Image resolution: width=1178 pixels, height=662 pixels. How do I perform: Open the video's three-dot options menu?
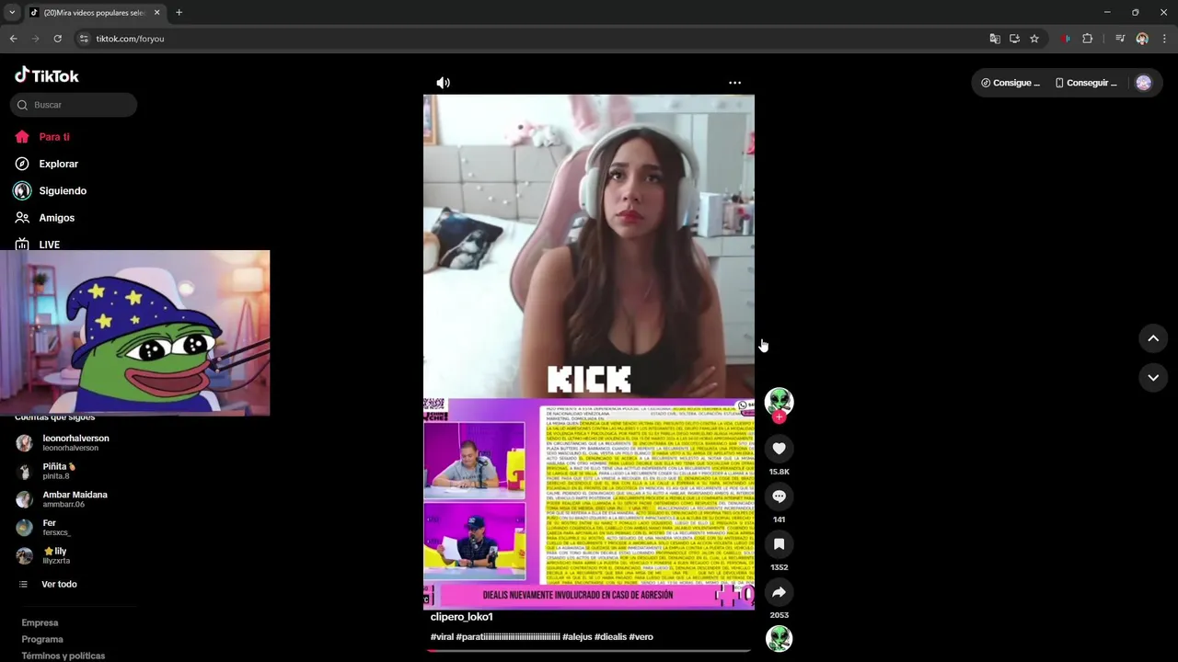[734, 83]
